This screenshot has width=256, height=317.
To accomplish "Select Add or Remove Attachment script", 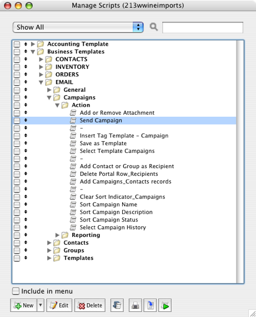I will click(117, 112).
